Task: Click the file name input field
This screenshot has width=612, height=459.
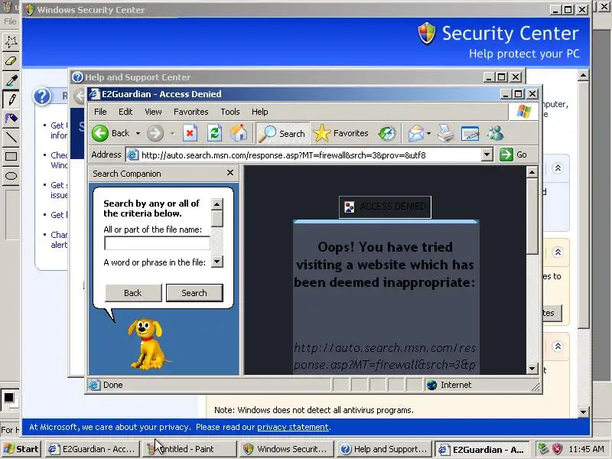Action: click(x=157, y=243)
